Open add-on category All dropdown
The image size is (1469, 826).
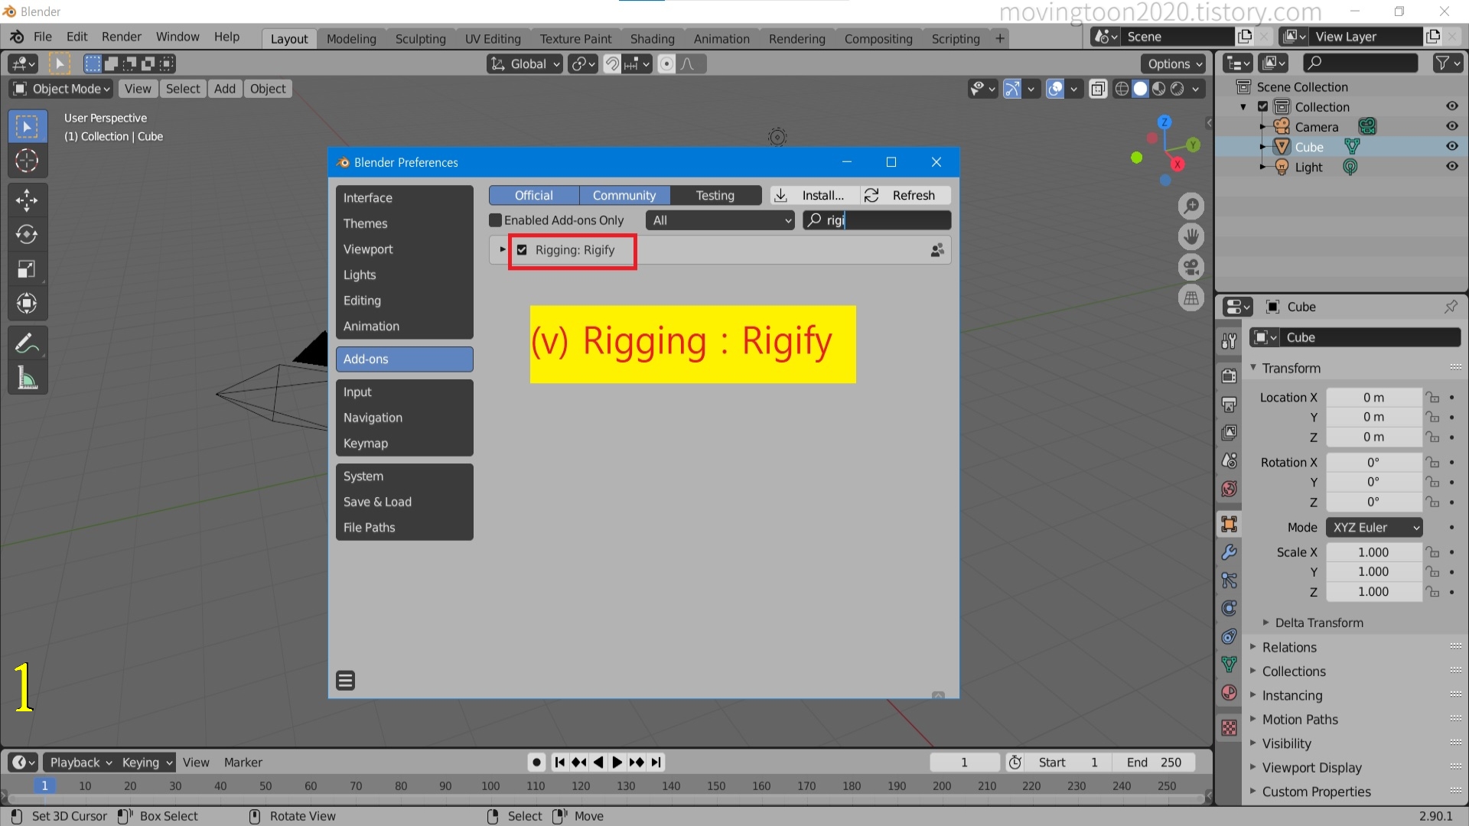pos(720,220)
